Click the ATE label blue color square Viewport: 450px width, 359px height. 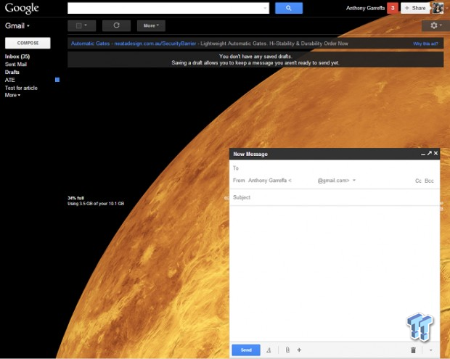pyautogui.click(x=57, y=80)
